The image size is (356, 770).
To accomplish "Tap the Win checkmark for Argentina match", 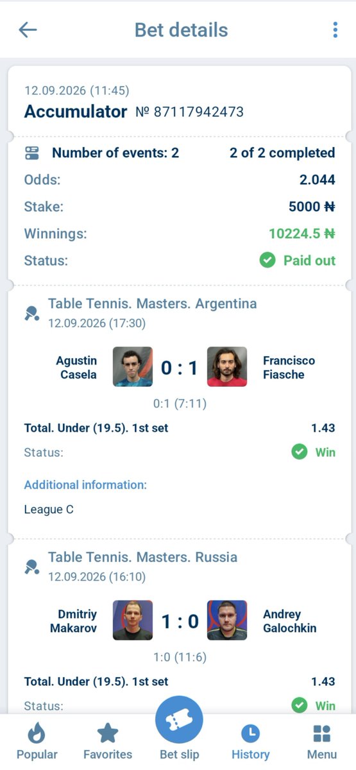I will [299, 452].
